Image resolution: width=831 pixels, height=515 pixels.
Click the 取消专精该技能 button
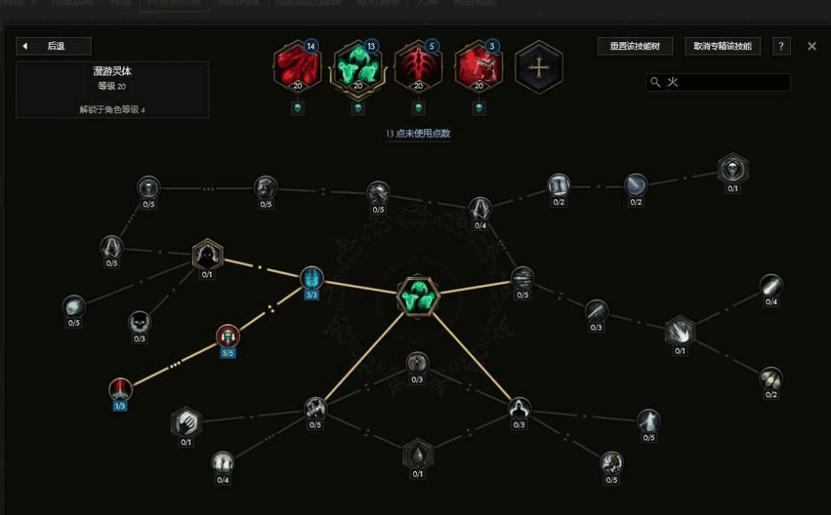click(723, 46)
